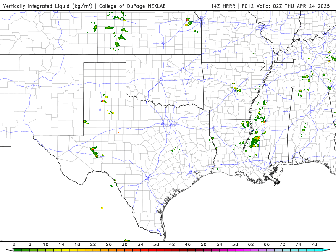Image resolution: width=336 pixels, height=252 pixels.
Task: Click the color scale label '62'
Action: [251, 244]
